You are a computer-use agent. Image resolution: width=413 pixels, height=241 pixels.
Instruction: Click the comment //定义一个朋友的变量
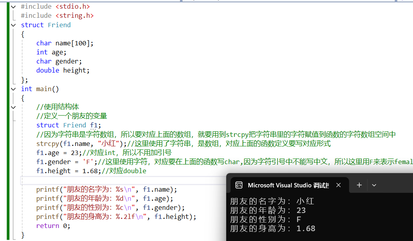click(71, 116)
